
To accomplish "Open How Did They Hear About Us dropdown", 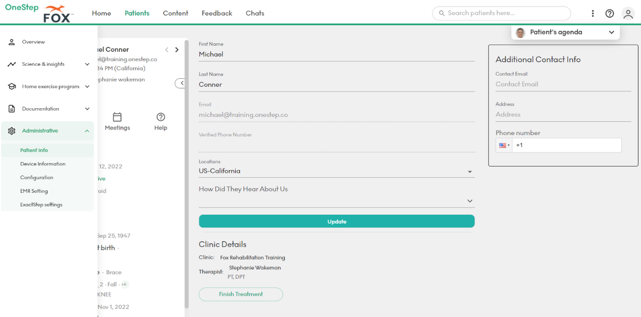I will 469,201.
